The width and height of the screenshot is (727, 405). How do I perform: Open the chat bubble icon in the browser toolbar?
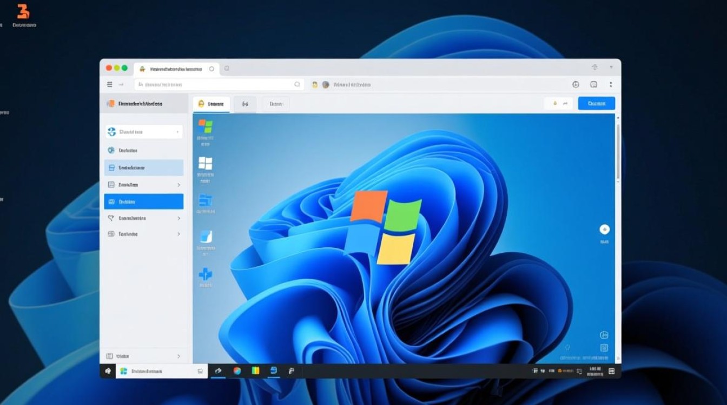tap(594, 84)
